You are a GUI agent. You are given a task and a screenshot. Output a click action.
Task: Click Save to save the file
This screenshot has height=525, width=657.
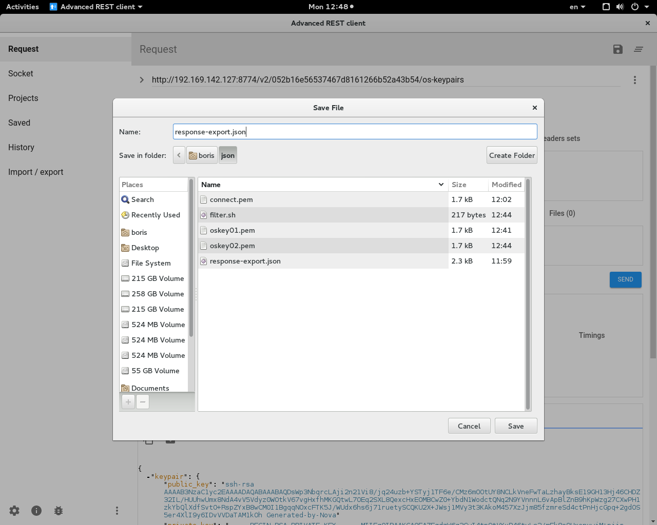(516, 426)
